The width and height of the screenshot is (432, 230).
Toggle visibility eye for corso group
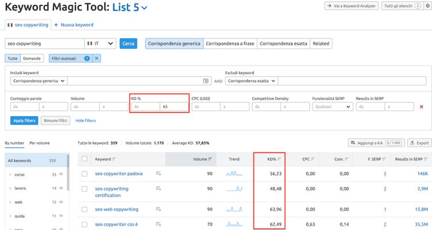pos(61,174)
